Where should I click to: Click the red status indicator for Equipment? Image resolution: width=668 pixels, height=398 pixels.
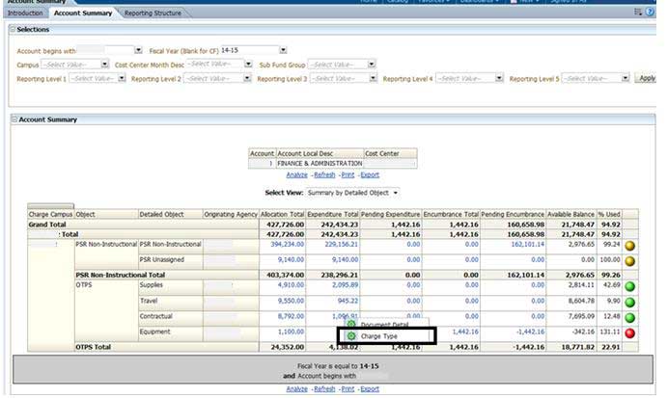630,332
